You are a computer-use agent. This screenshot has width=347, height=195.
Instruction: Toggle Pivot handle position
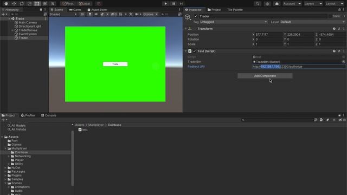click(68, 4)
